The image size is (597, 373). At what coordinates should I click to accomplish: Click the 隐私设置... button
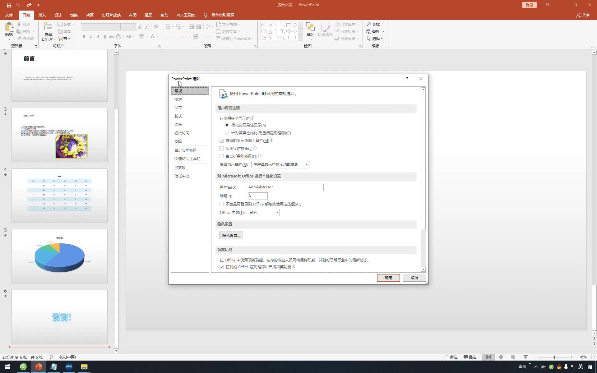pos(231,236)
